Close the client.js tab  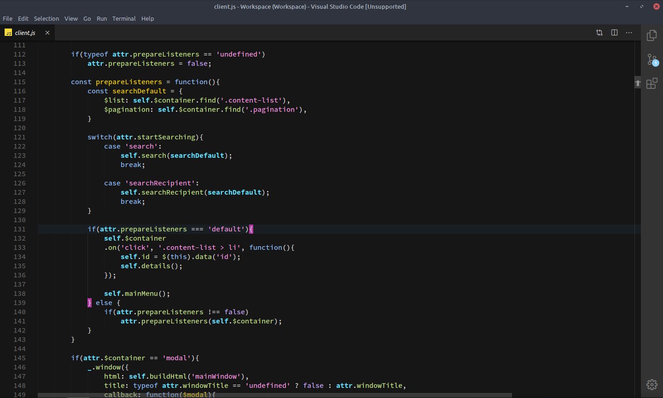(47, 33)
